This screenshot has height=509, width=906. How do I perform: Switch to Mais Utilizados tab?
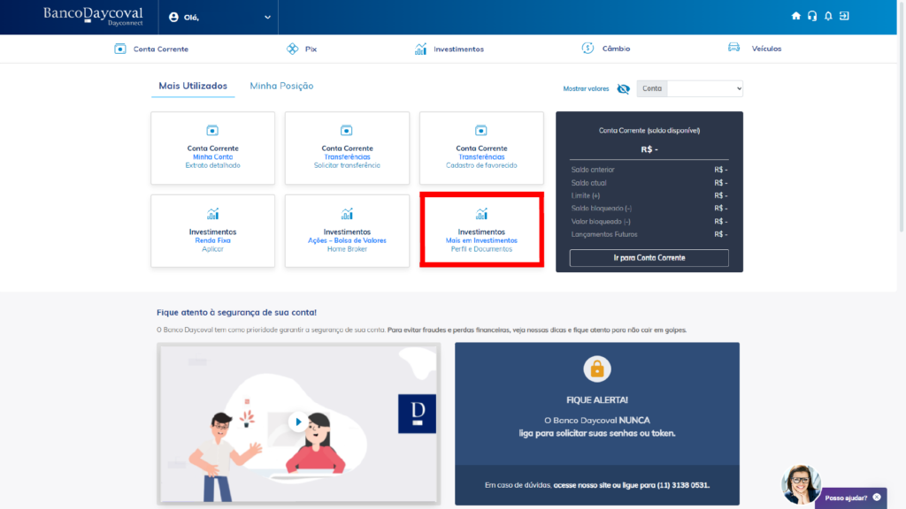click(x=193, y=86)
